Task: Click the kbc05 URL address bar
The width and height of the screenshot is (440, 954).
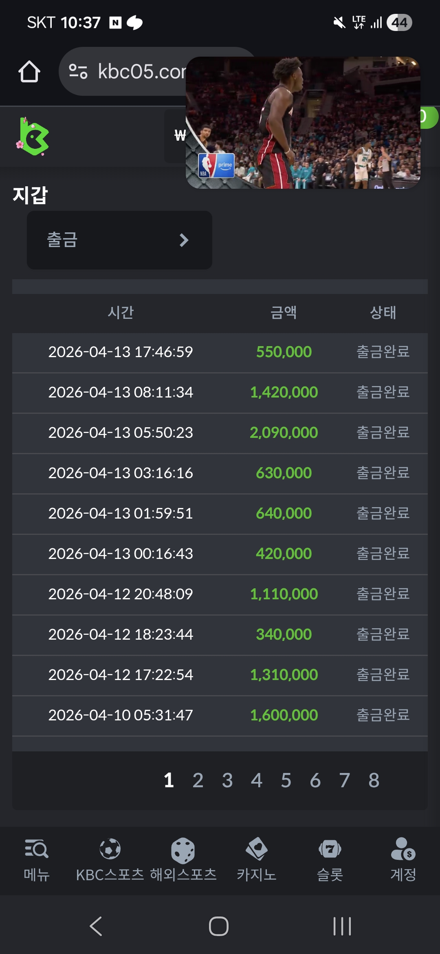Action: 139,72
